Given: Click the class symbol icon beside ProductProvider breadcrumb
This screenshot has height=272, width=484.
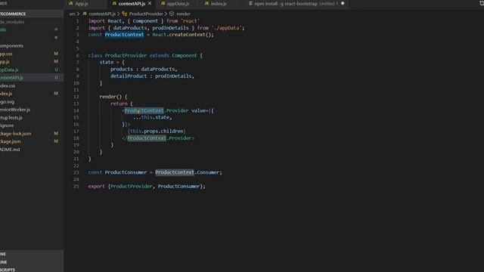Looking at the screenshot, I should tap(124, 14).
